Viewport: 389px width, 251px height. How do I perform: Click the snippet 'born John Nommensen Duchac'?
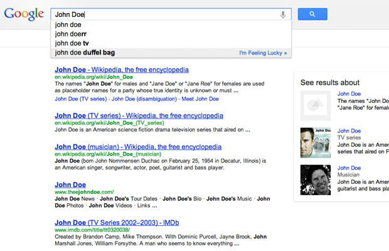click(160, 164)
